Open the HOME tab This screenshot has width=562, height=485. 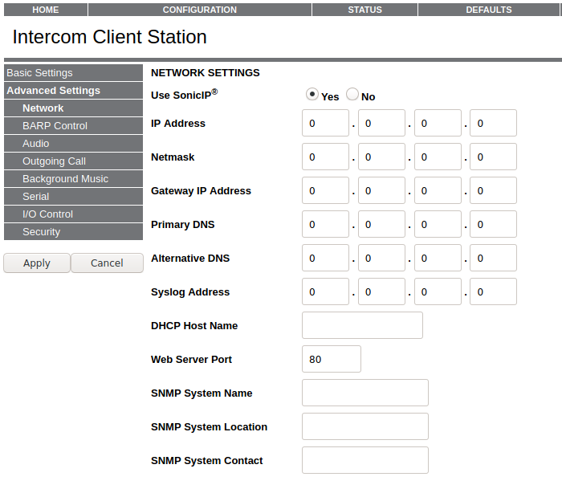[x=45, y=10]
